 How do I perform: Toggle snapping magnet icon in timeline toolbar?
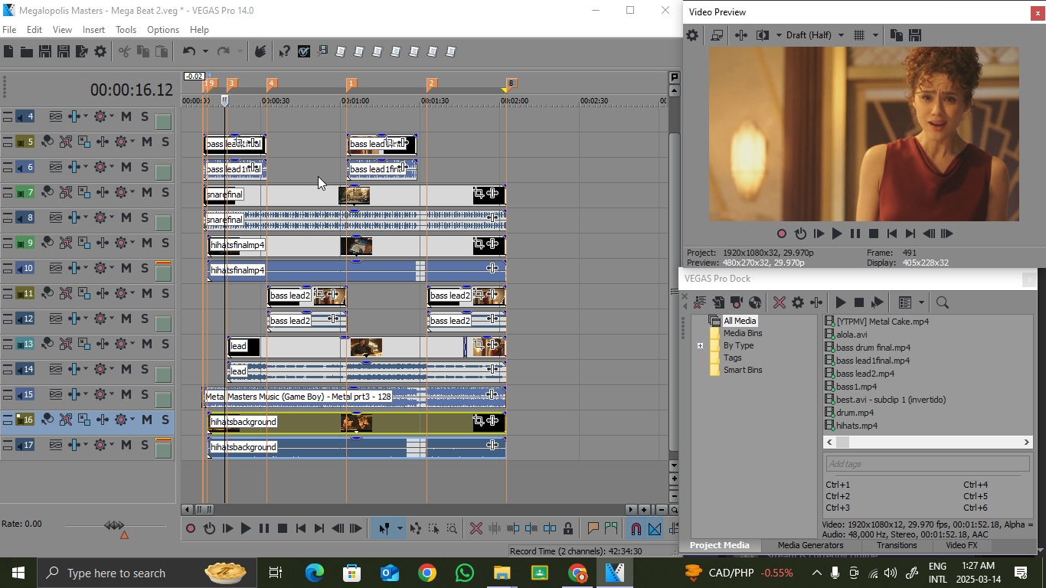coord(636,528)
